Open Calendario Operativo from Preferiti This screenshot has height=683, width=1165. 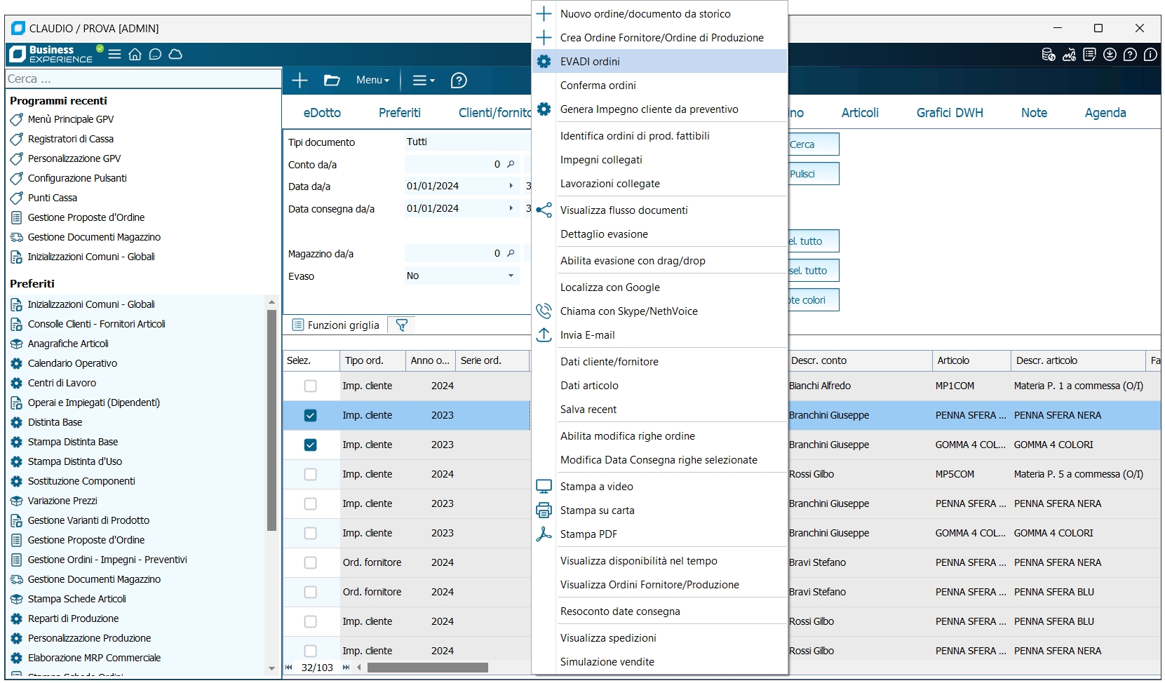[72, 363]
